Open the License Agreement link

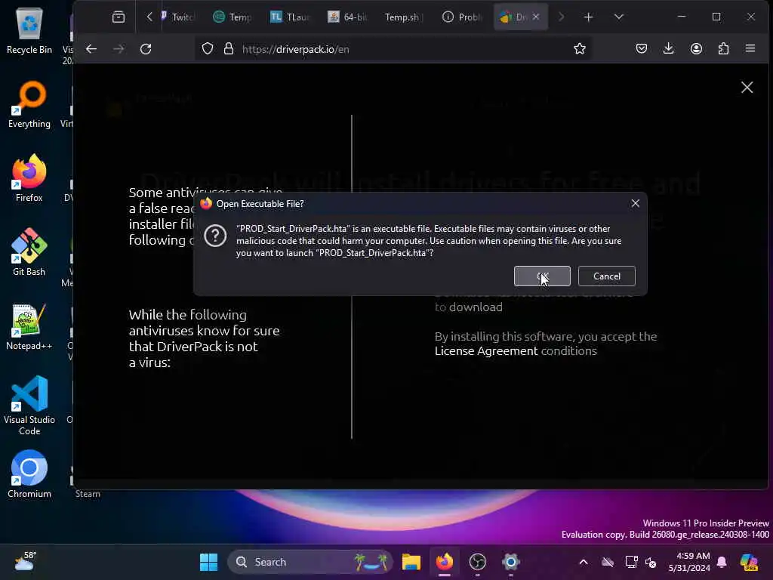(486, 350)
